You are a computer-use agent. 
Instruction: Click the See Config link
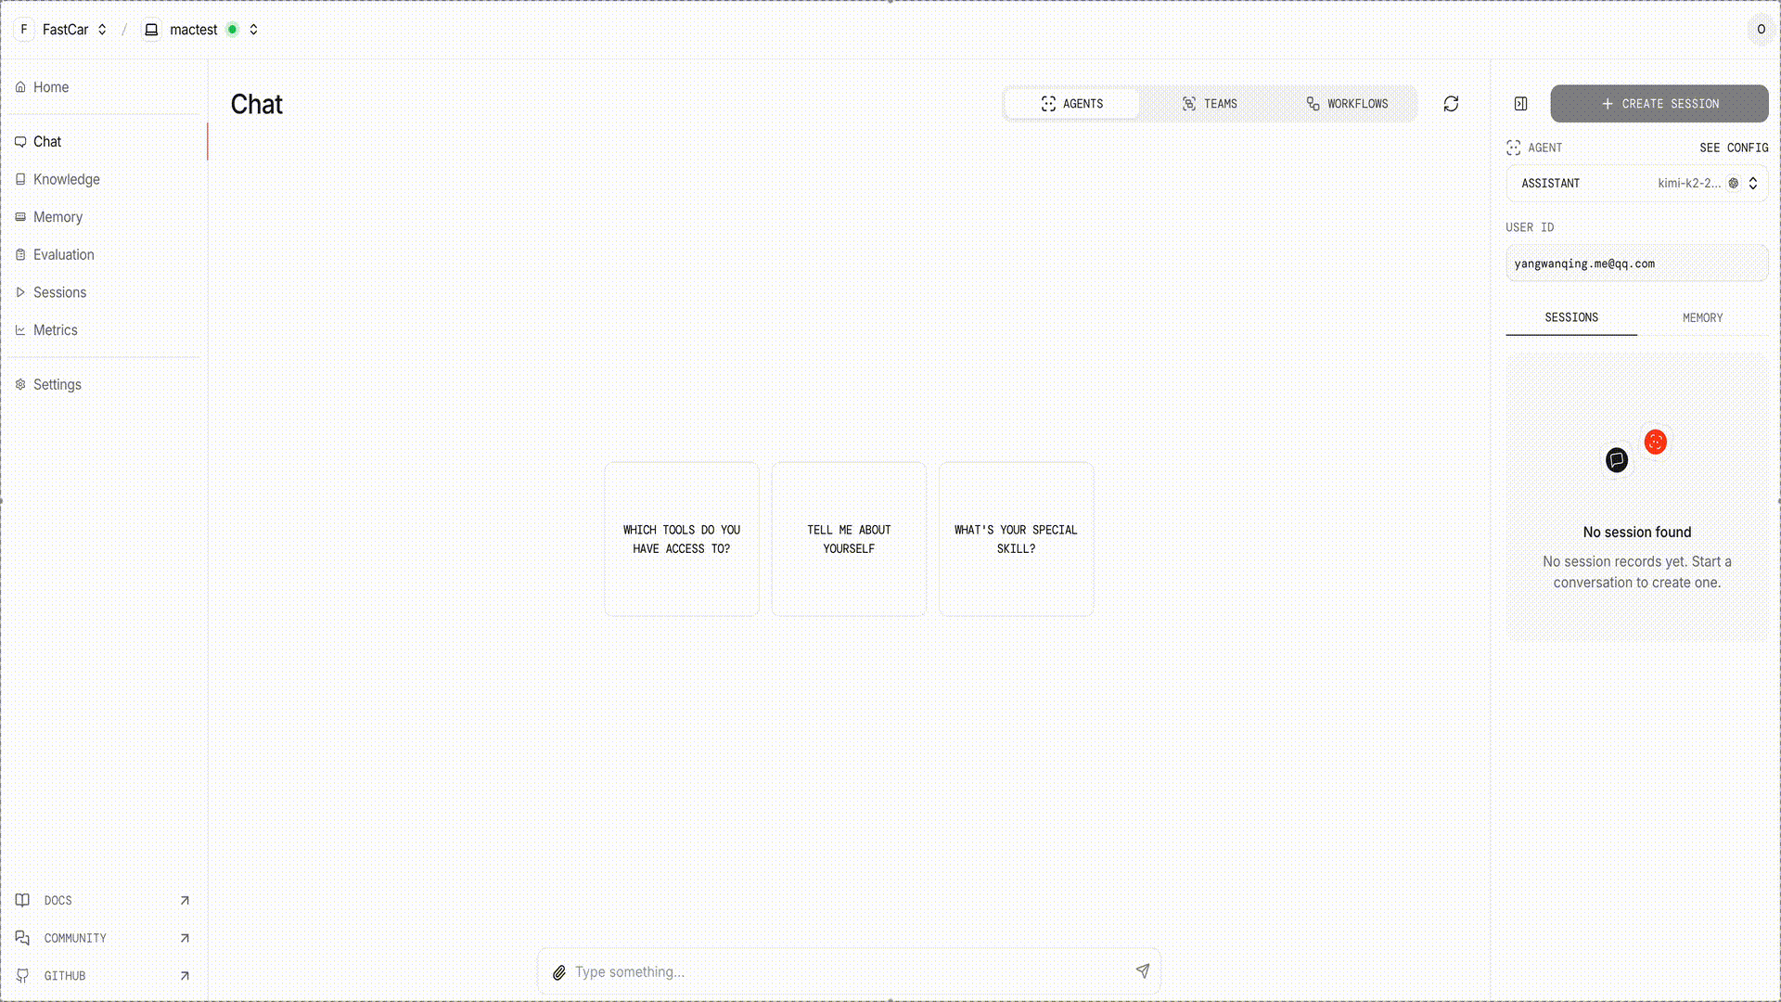click(x=1733, y=148)
